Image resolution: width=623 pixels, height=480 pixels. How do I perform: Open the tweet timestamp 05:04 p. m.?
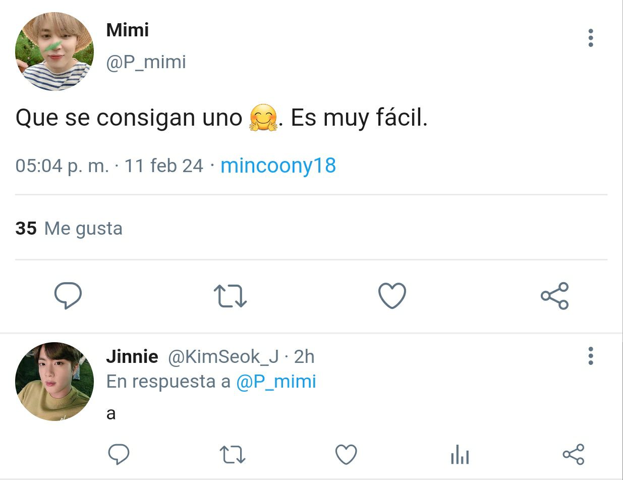pos(62,166)
